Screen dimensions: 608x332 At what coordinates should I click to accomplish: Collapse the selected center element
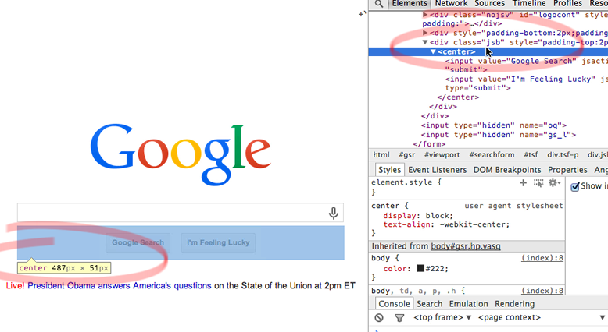click(433, 51)
